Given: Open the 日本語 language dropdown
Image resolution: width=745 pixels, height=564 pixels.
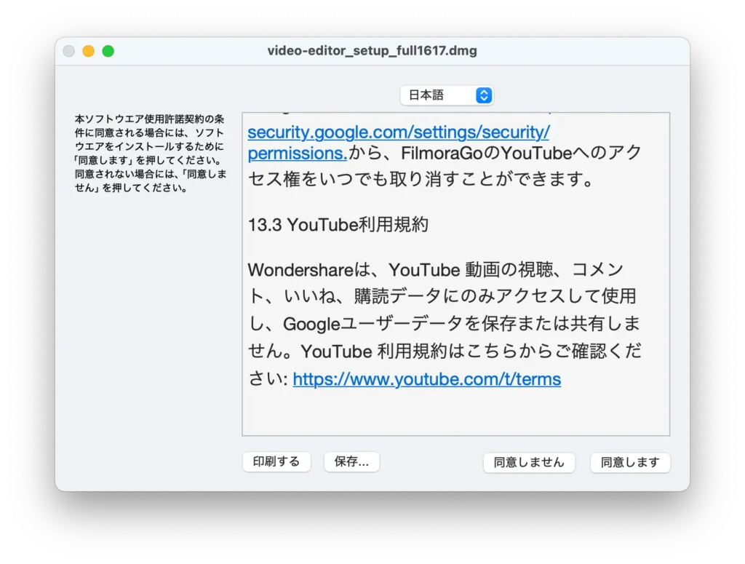Looking at the screenshot, I should 447,95.
